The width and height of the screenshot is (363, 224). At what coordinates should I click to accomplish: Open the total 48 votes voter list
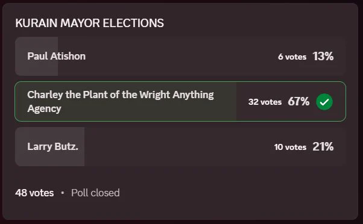(34, 193)
